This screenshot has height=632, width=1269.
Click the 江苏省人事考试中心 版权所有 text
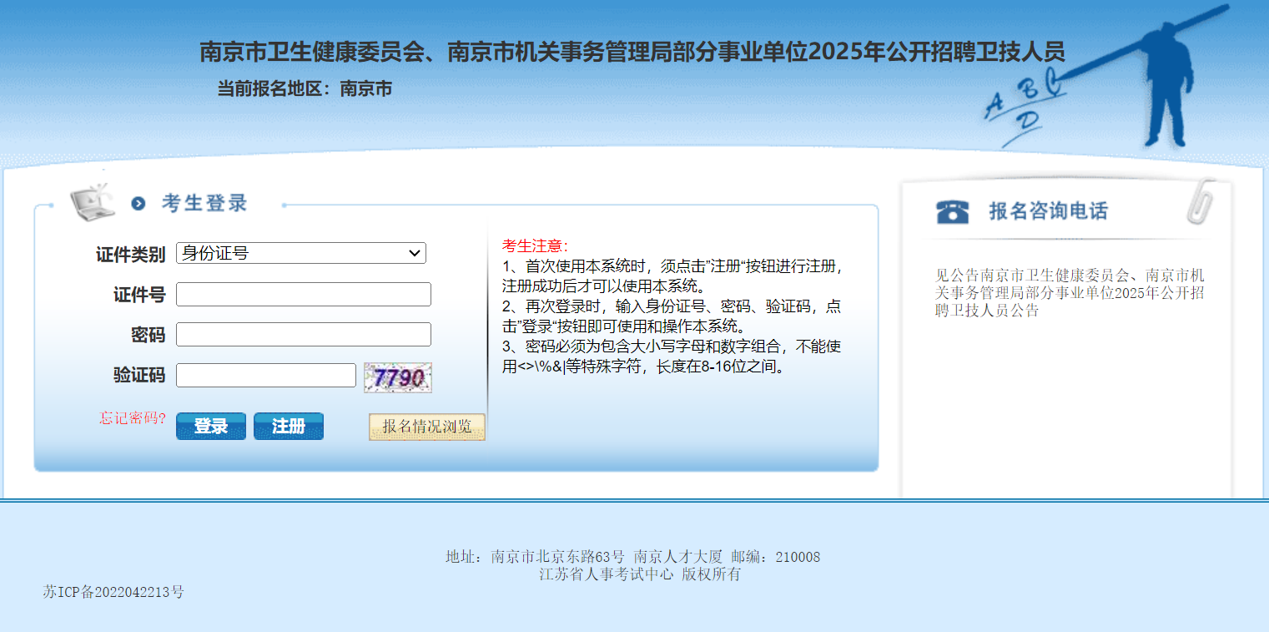coord(640,574)
